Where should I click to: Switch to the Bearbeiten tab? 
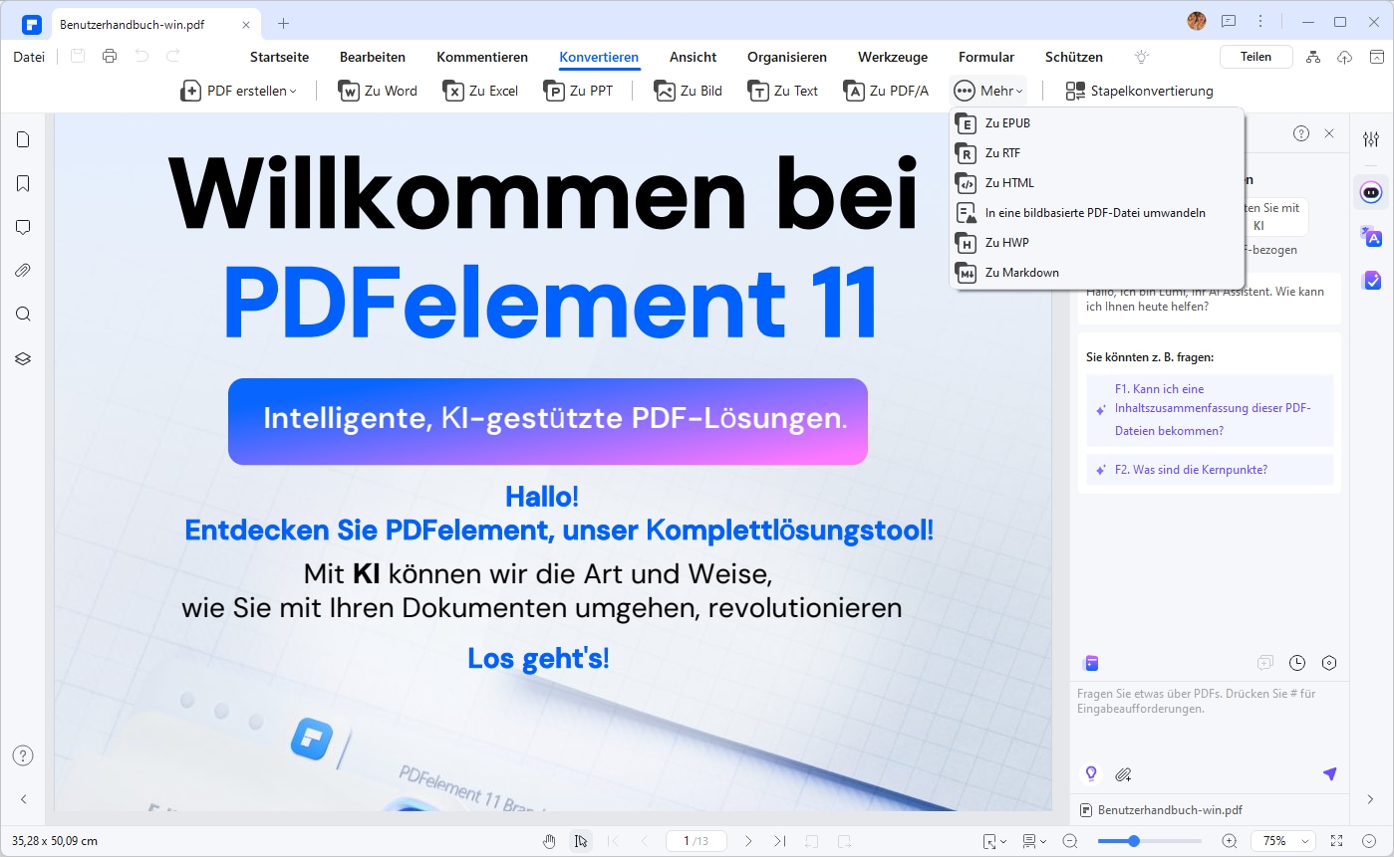pos(373,58)
